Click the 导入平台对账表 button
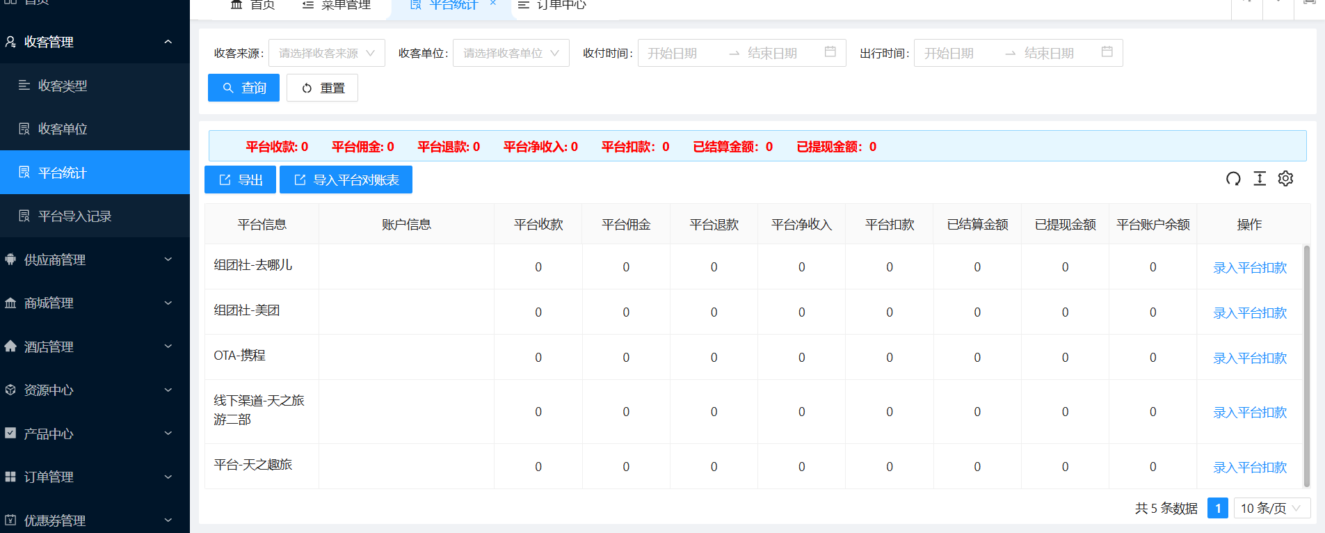Viewport: 1325px width, 533px height. click(346, 180)
